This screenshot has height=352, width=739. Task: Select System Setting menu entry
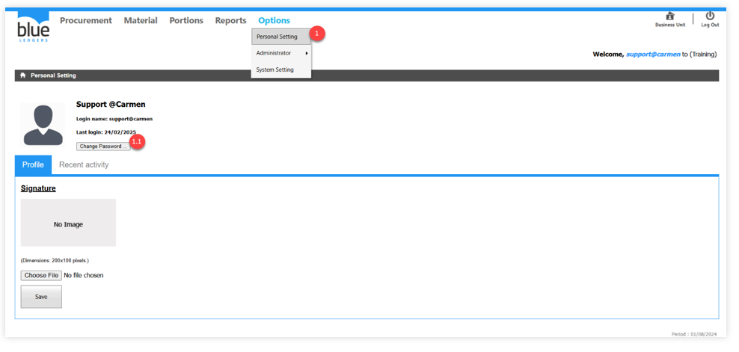tap(275, 70)
